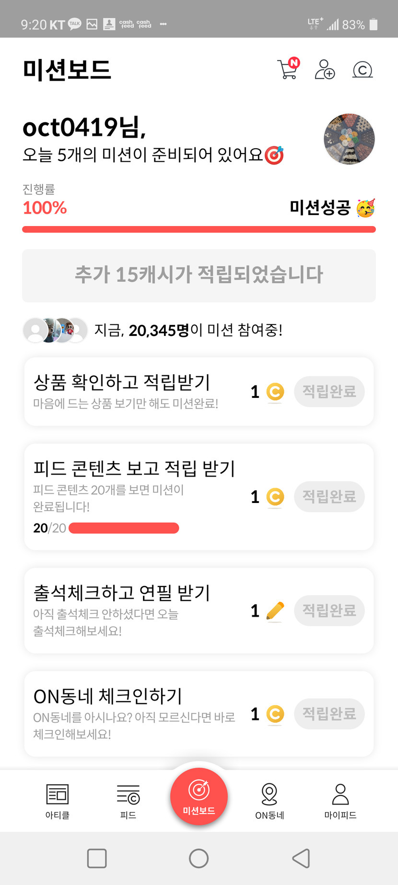
Task: Click the mission progress bar at 100%
Action: (199, 229)
